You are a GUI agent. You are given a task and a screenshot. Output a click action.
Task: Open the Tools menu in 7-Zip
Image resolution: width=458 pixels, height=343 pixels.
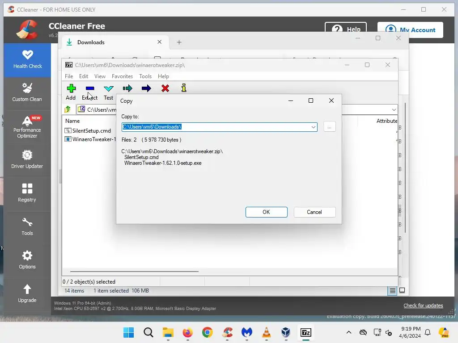click(145, 76)
